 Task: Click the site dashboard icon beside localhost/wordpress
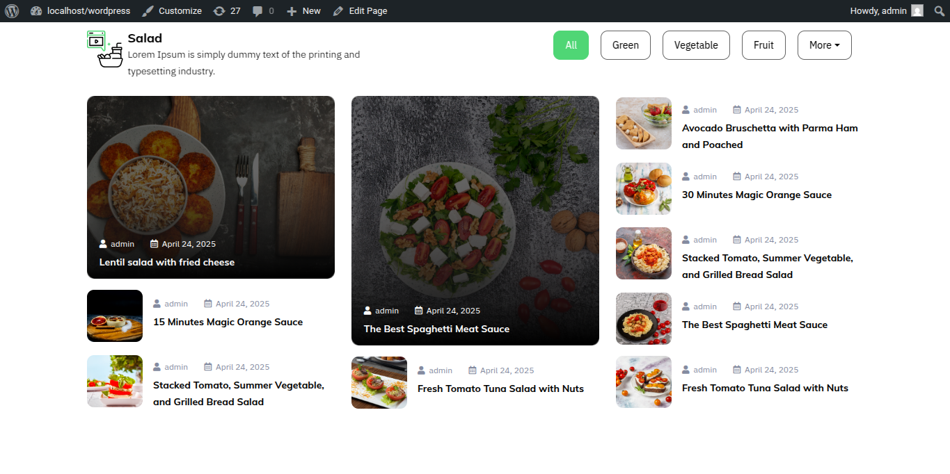[36, 11]
